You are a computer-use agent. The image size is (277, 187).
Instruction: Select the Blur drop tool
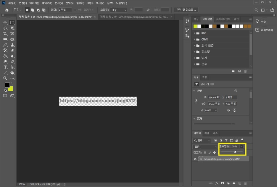(x=12, y=56)
